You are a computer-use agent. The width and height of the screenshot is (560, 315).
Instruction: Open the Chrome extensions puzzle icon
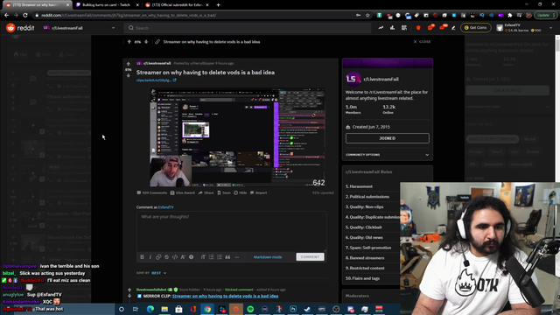(510, 16)
